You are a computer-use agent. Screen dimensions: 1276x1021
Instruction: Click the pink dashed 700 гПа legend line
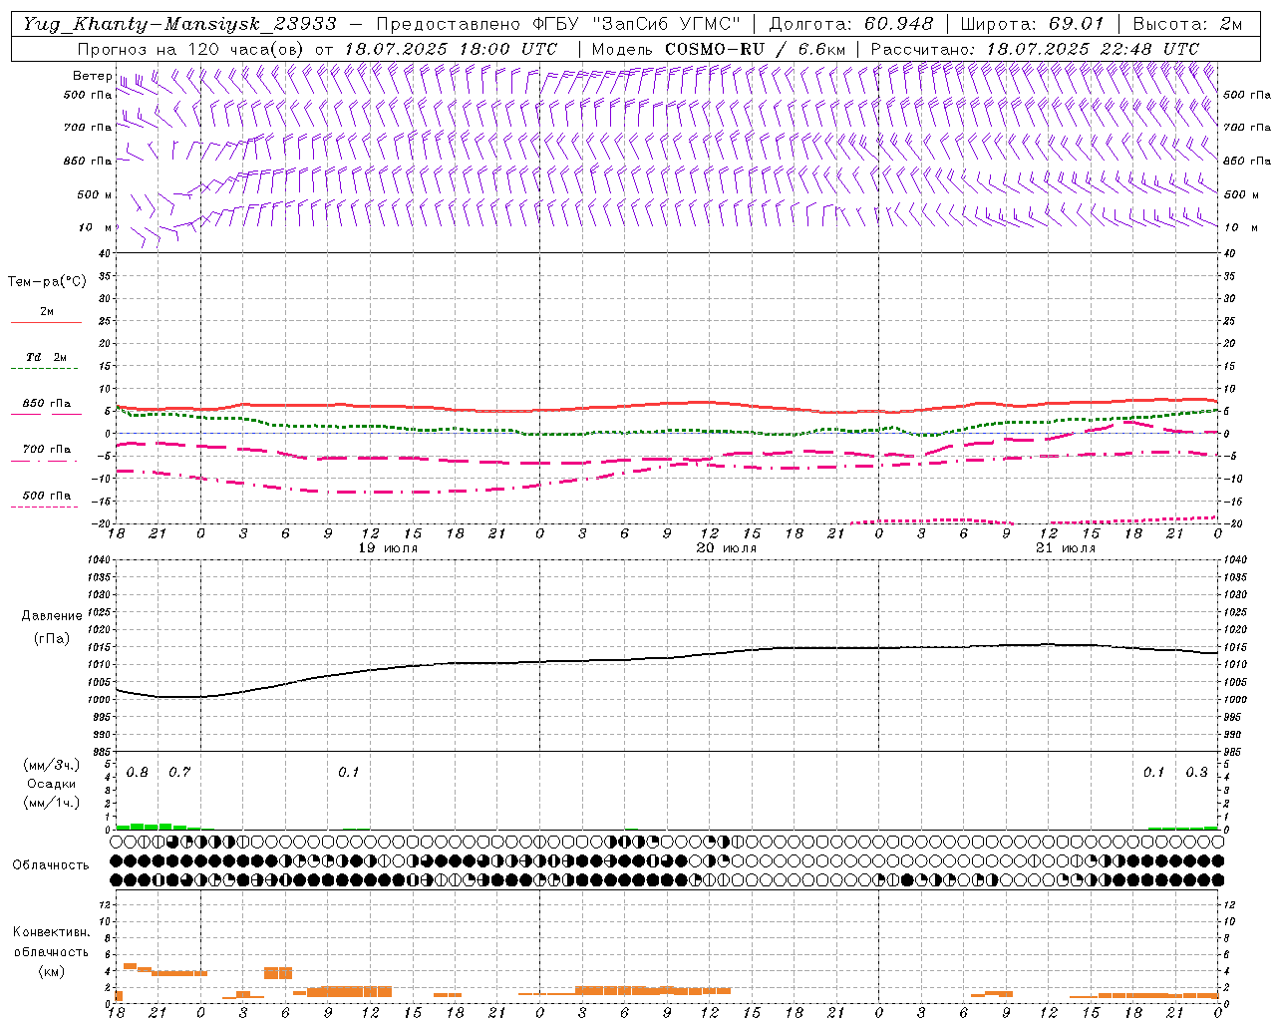[46, 461]
